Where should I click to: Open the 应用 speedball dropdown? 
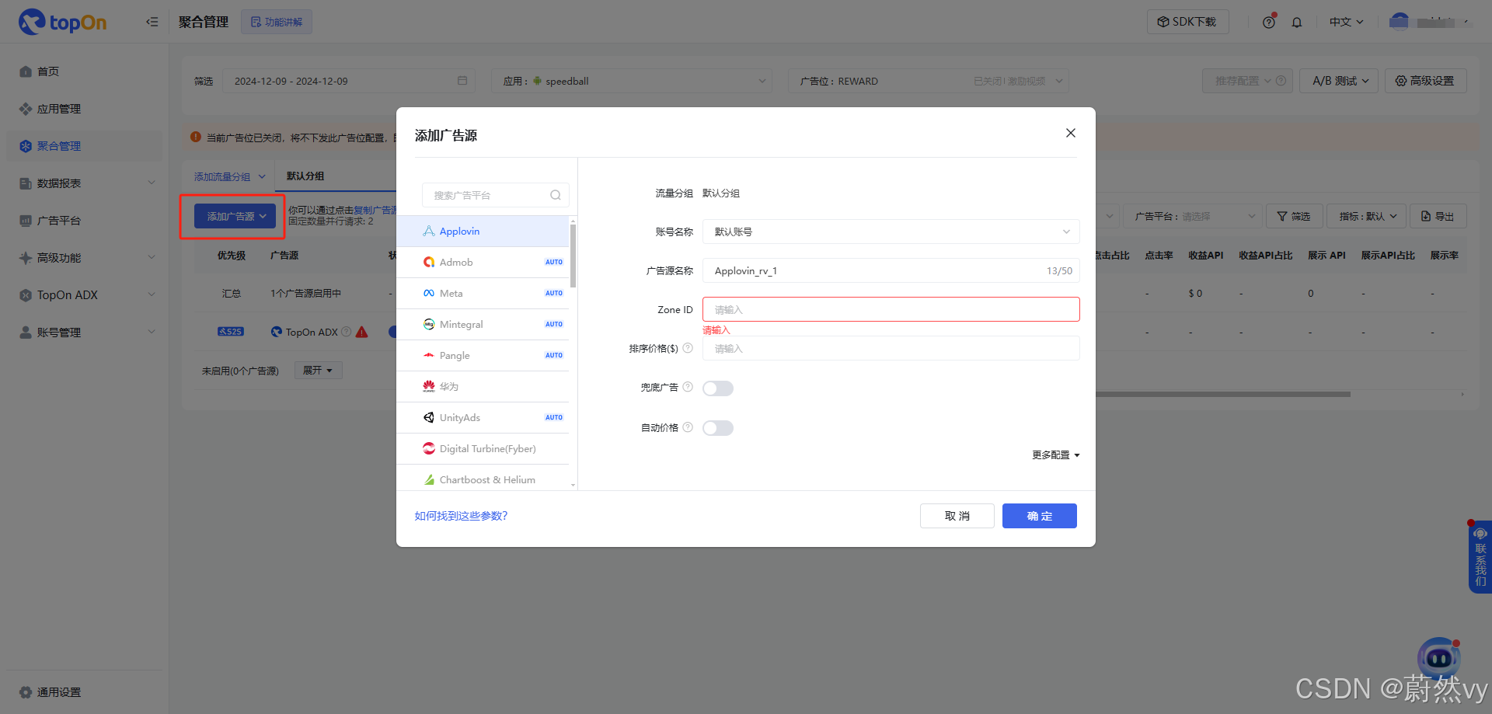[632, 81]
